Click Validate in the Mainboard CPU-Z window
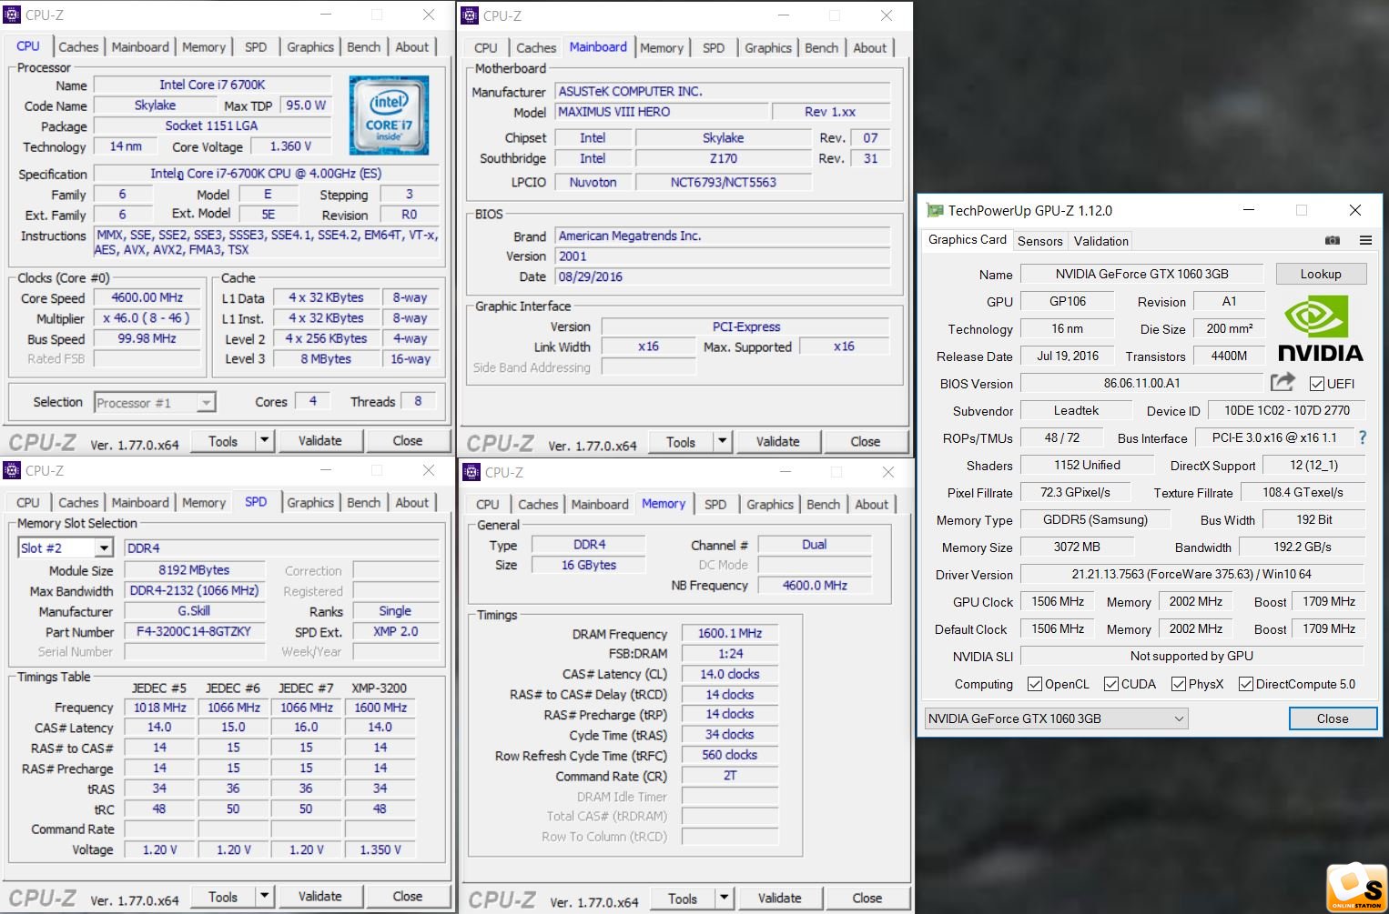Screen dimensions: 1389x914 click(778, 442)
